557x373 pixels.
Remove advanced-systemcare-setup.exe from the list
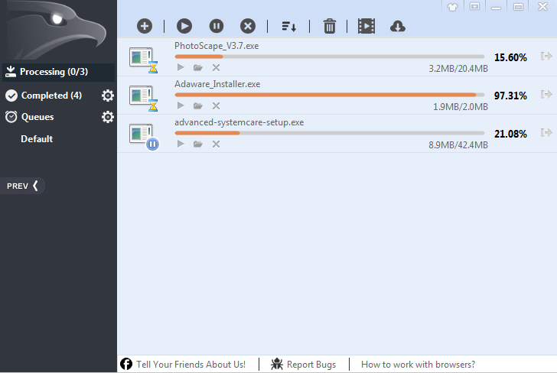tap(216, 144)
